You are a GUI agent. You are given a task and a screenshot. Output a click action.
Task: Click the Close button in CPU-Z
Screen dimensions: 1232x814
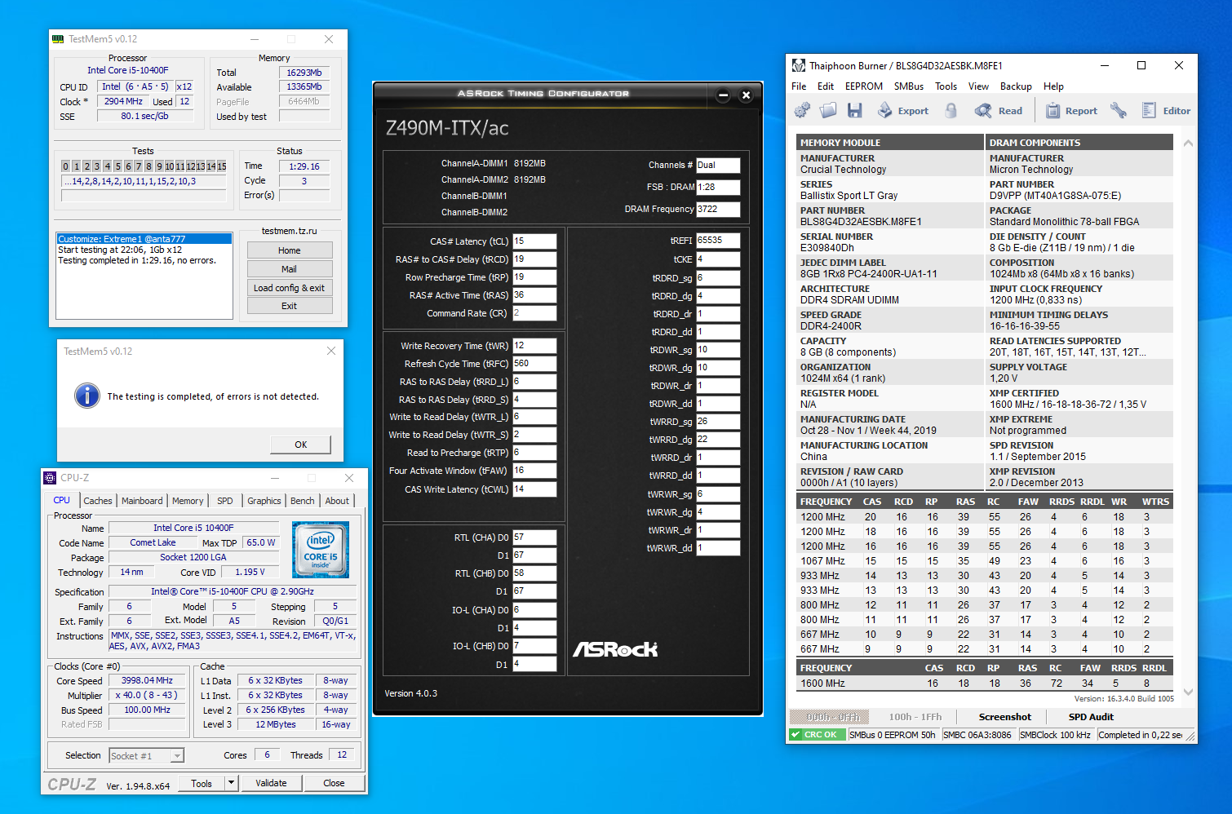point(334,783)
